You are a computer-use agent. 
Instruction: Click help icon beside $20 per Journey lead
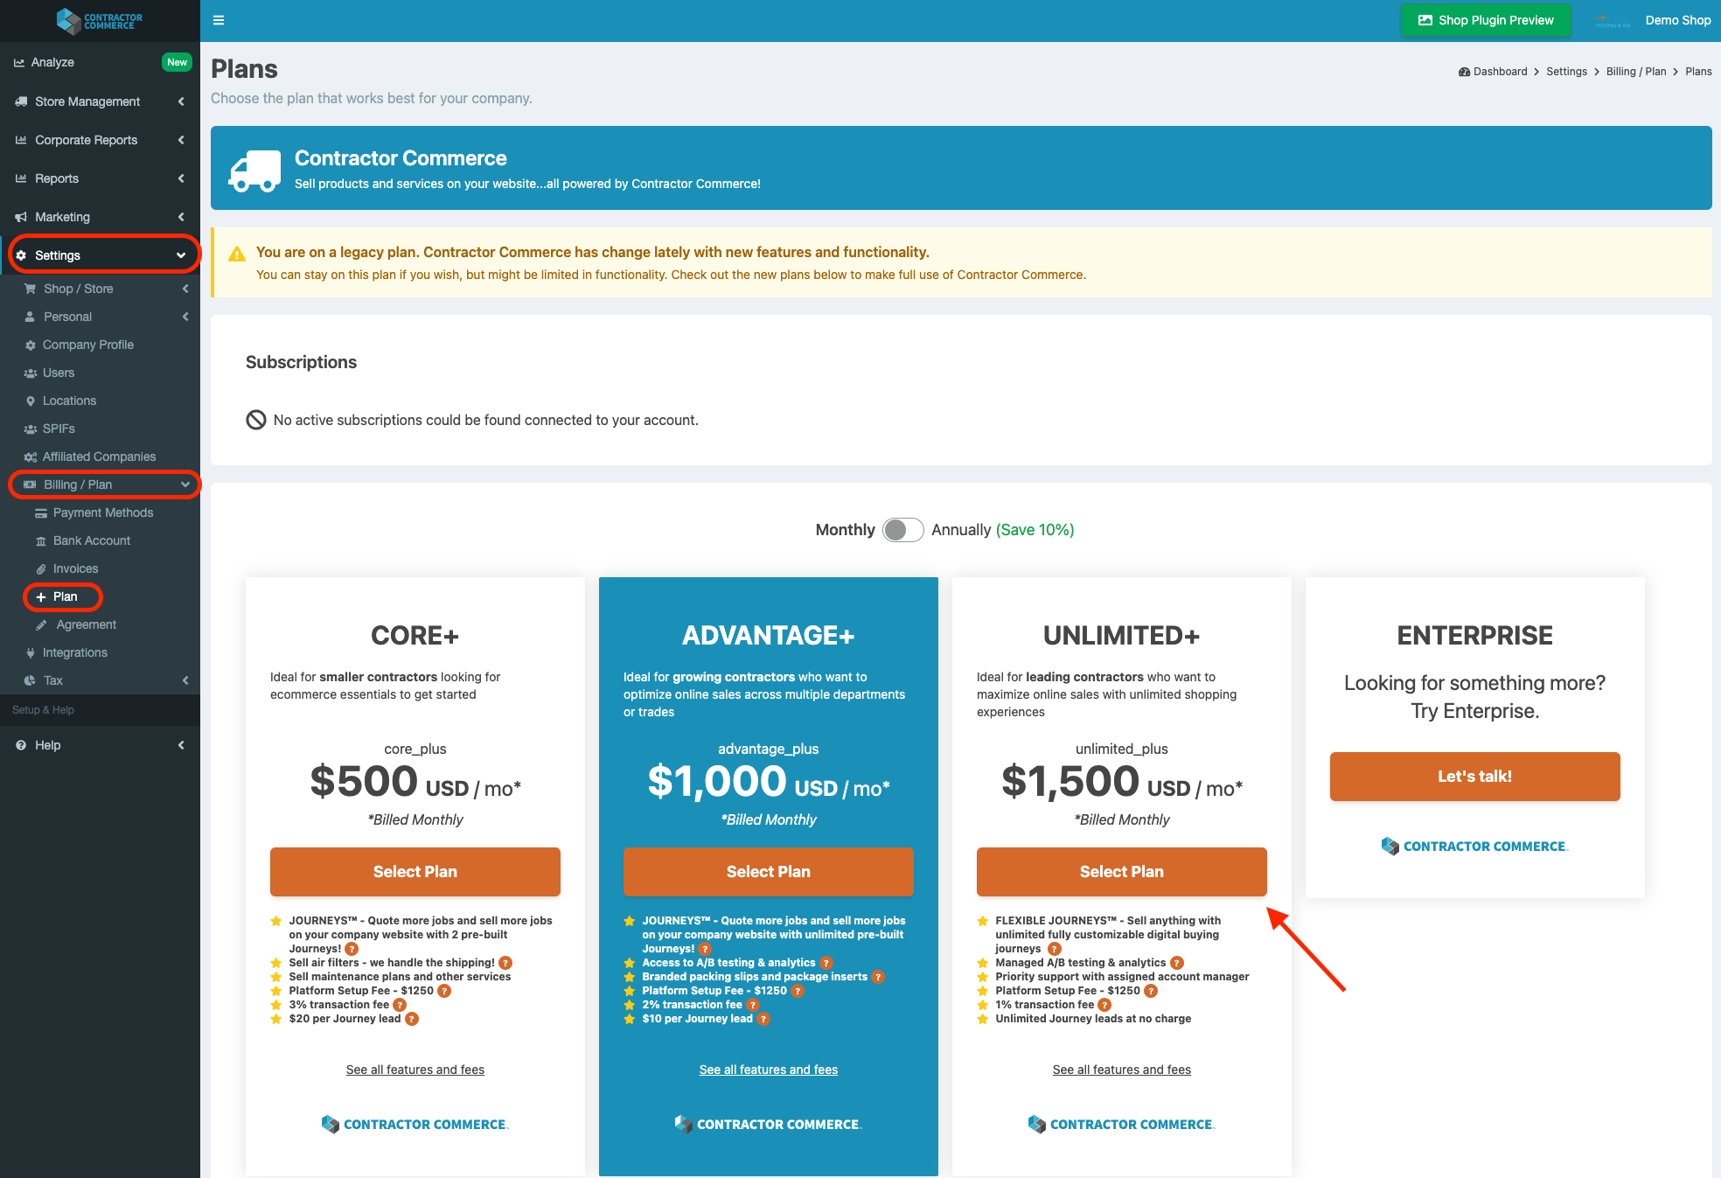pyautogui.click(x=412, y=1019)
